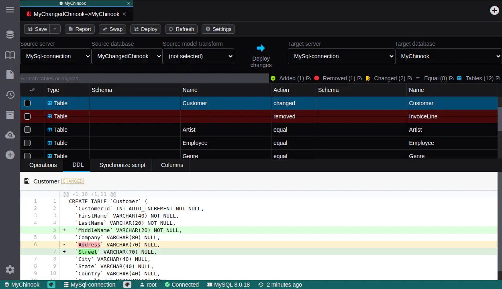Click the blue Deploy changes arrow
Screen dimensions: 502x289
tap(261, 48)
